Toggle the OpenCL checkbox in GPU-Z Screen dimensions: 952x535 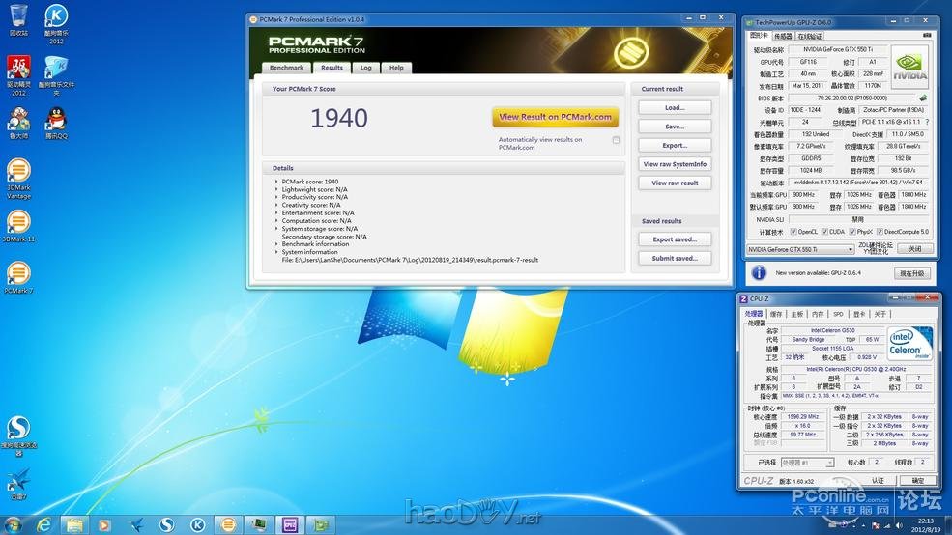793,232
